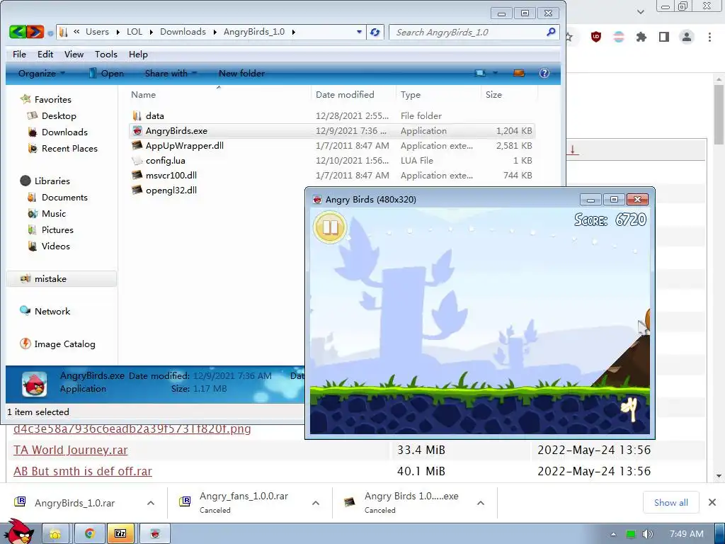Open Chrome extensions puzzle icon
Screen dimensions: 725x544
(x=641, y=37)
